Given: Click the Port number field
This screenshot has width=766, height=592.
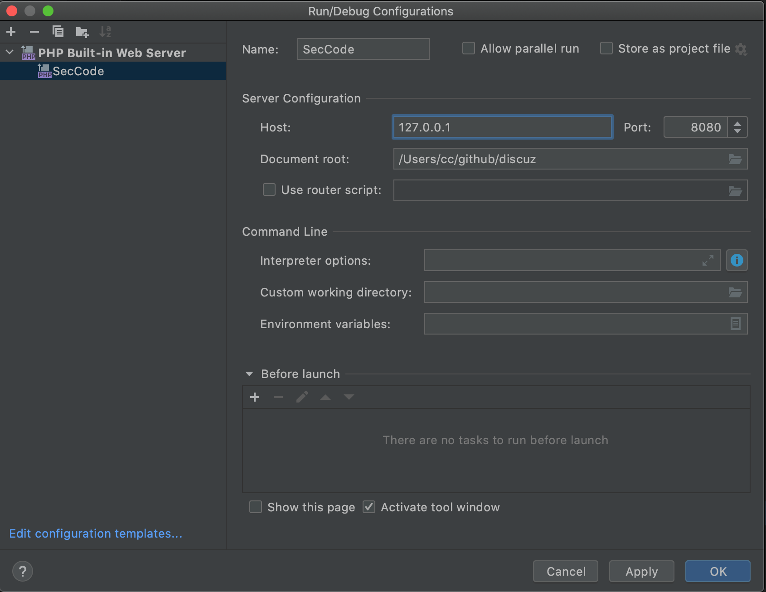Looking at the screenshot, I should (696, 127).
